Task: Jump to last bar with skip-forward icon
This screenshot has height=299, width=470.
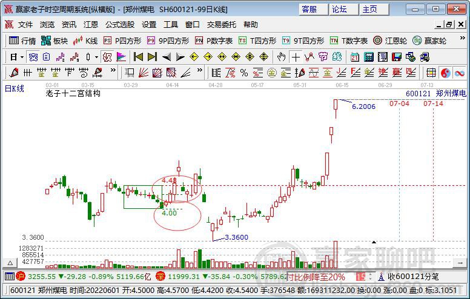Action: tap(152, 57)
